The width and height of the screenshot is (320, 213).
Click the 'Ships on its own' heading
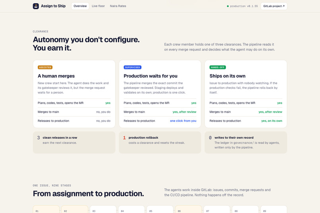[x=227, y=76]
